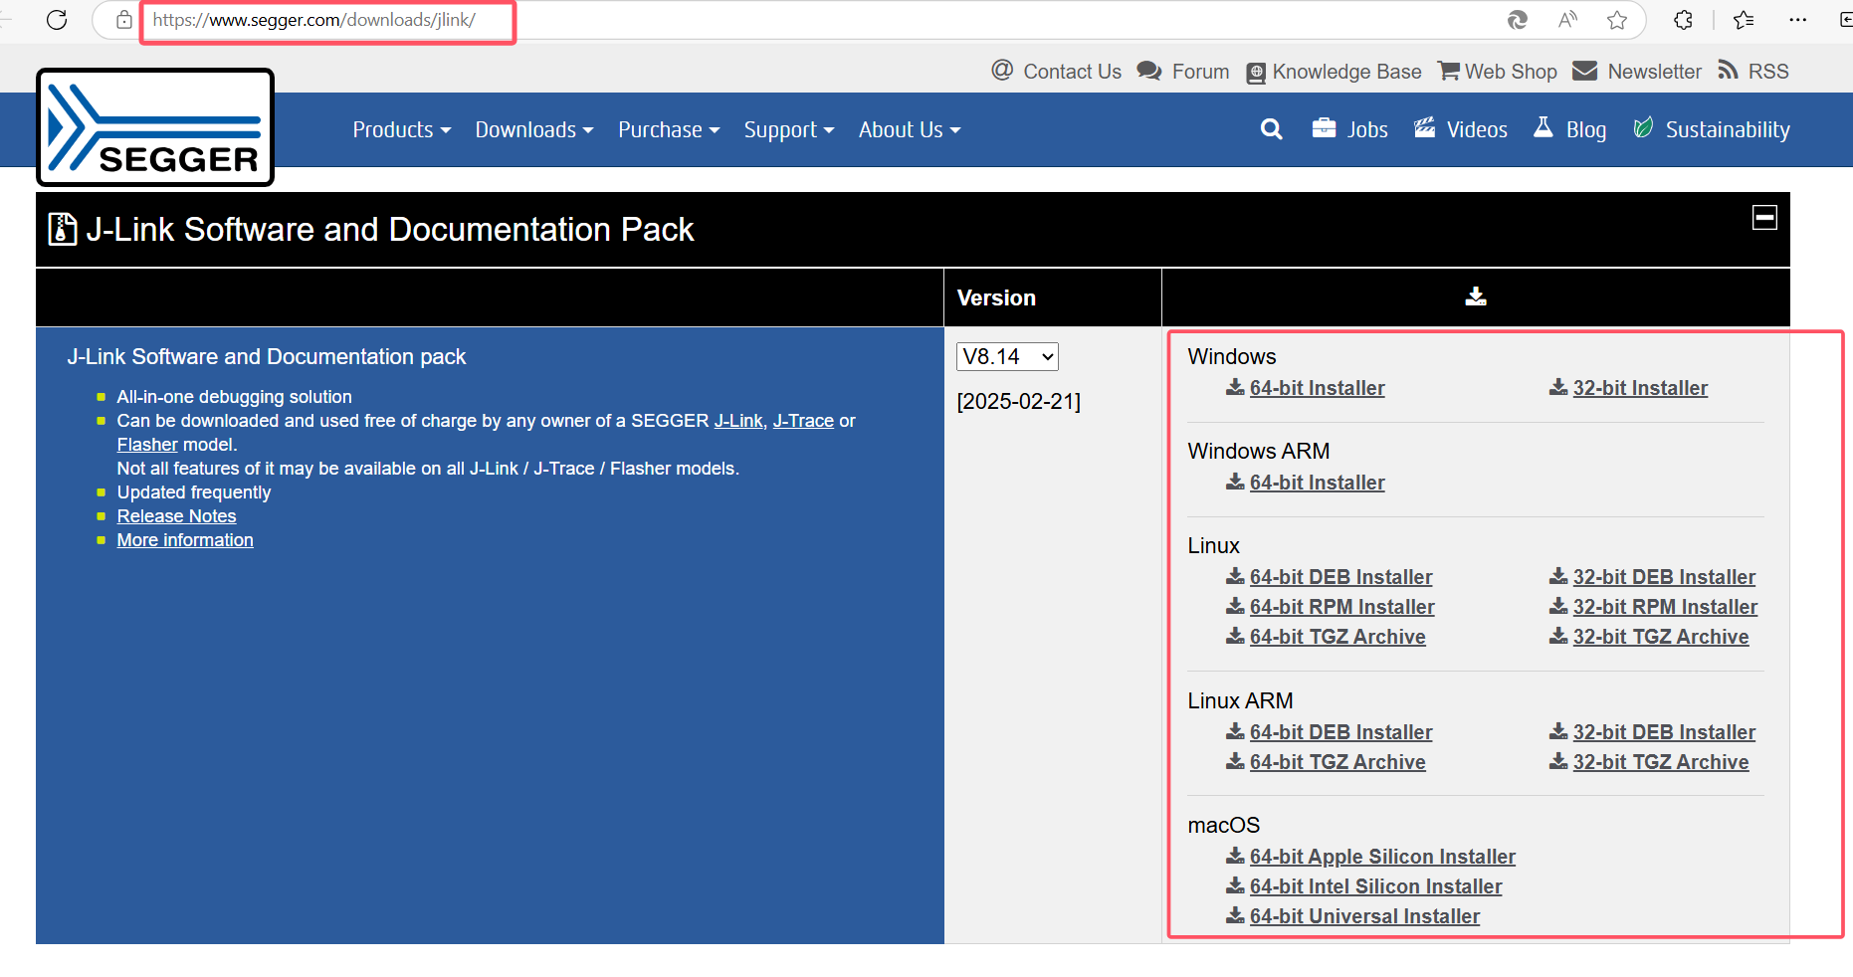Click the Videos clapperboard icon
This screenshot has height=977, width=1853.
click(x=1425, y=128)
